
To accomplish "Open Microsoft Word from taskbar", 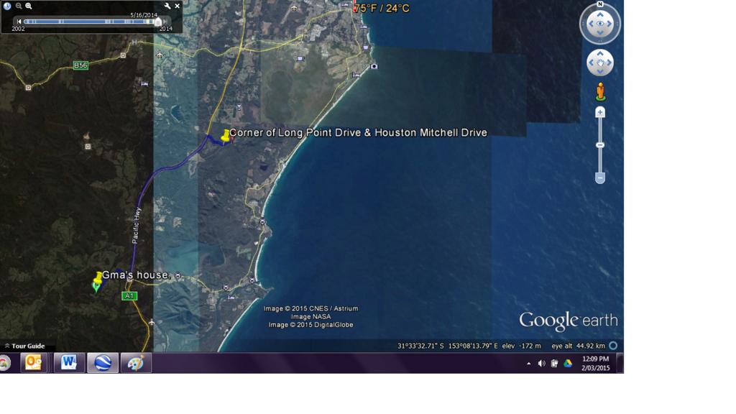I will (x=69, y=363).
